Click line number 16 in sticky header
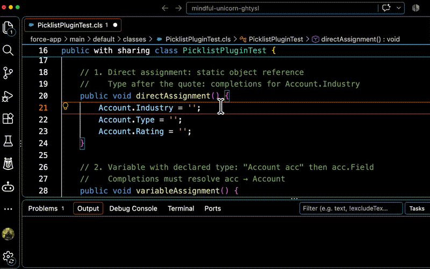430x269 pixels. tap(44, 50)
